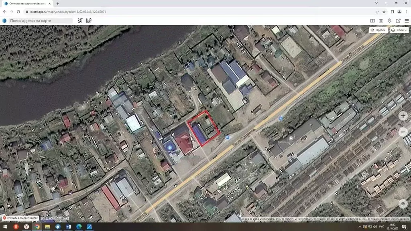
Task: Open the Windows Start menu
Action: [x=5, y=227]
